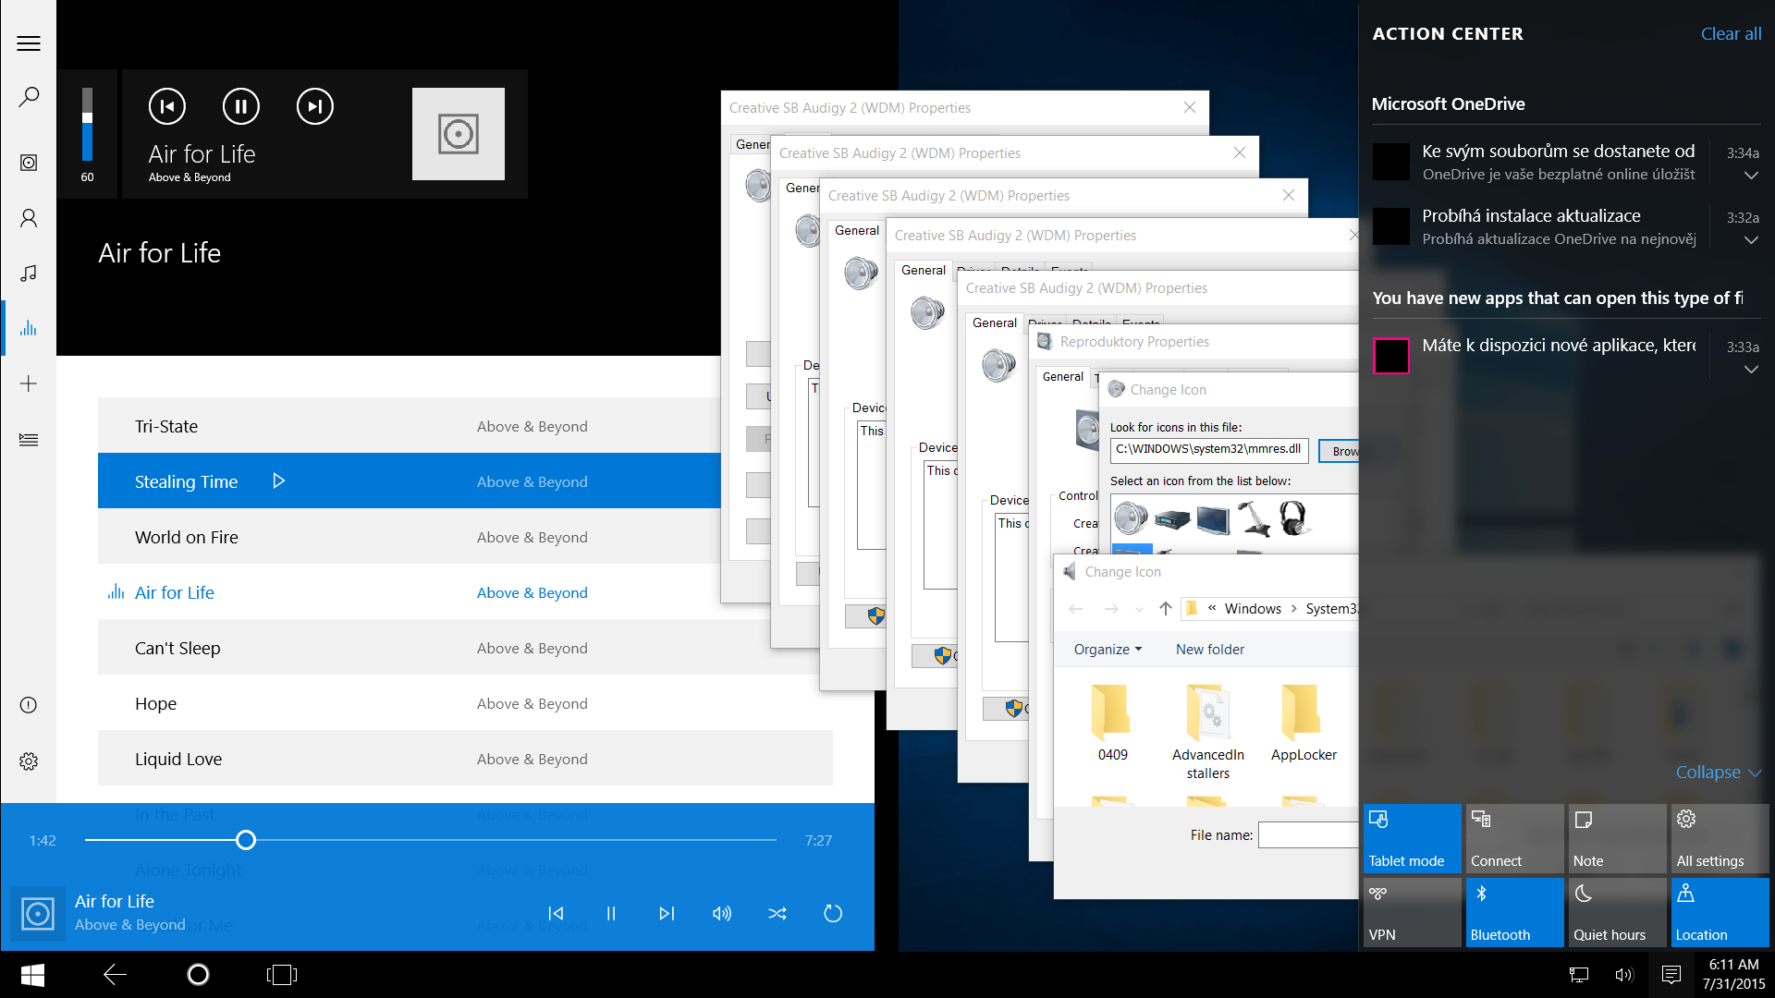
Task: Open the Organize dropdown menu
Action: coord(1108,650)
